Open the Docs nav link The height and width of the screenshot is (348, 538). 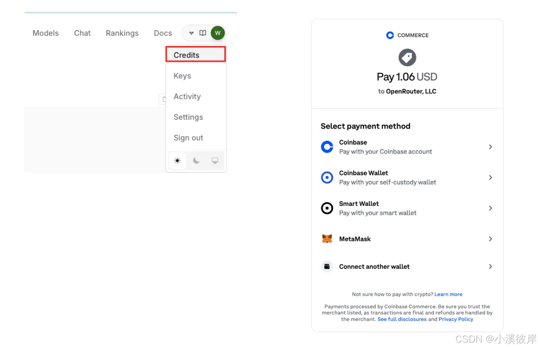[163, 33]
